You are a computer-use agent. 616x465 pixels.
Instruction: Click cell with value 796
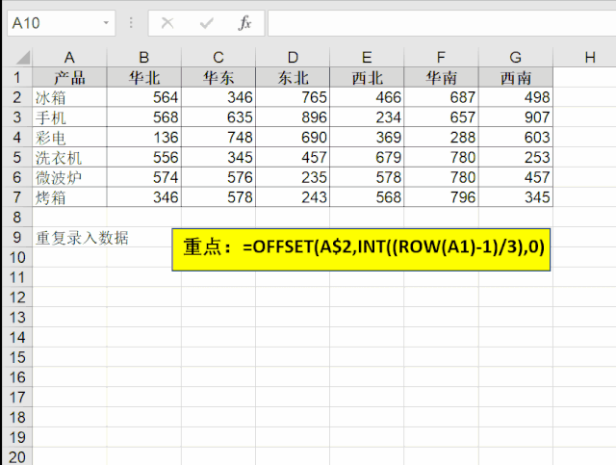pyautogui.click(x=441, y=197)
